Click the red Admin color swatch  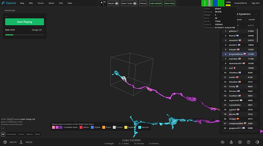pos(81,127)
